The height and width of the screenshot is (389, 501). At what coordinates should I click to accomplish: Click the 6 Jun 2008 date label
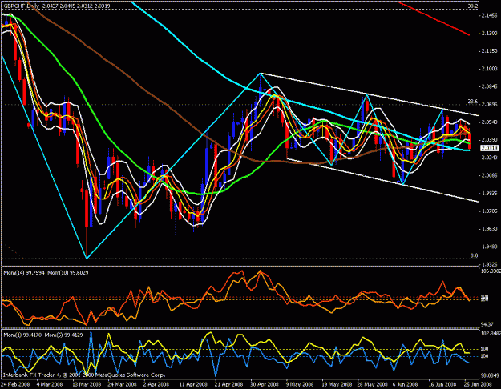pos(405,384)
